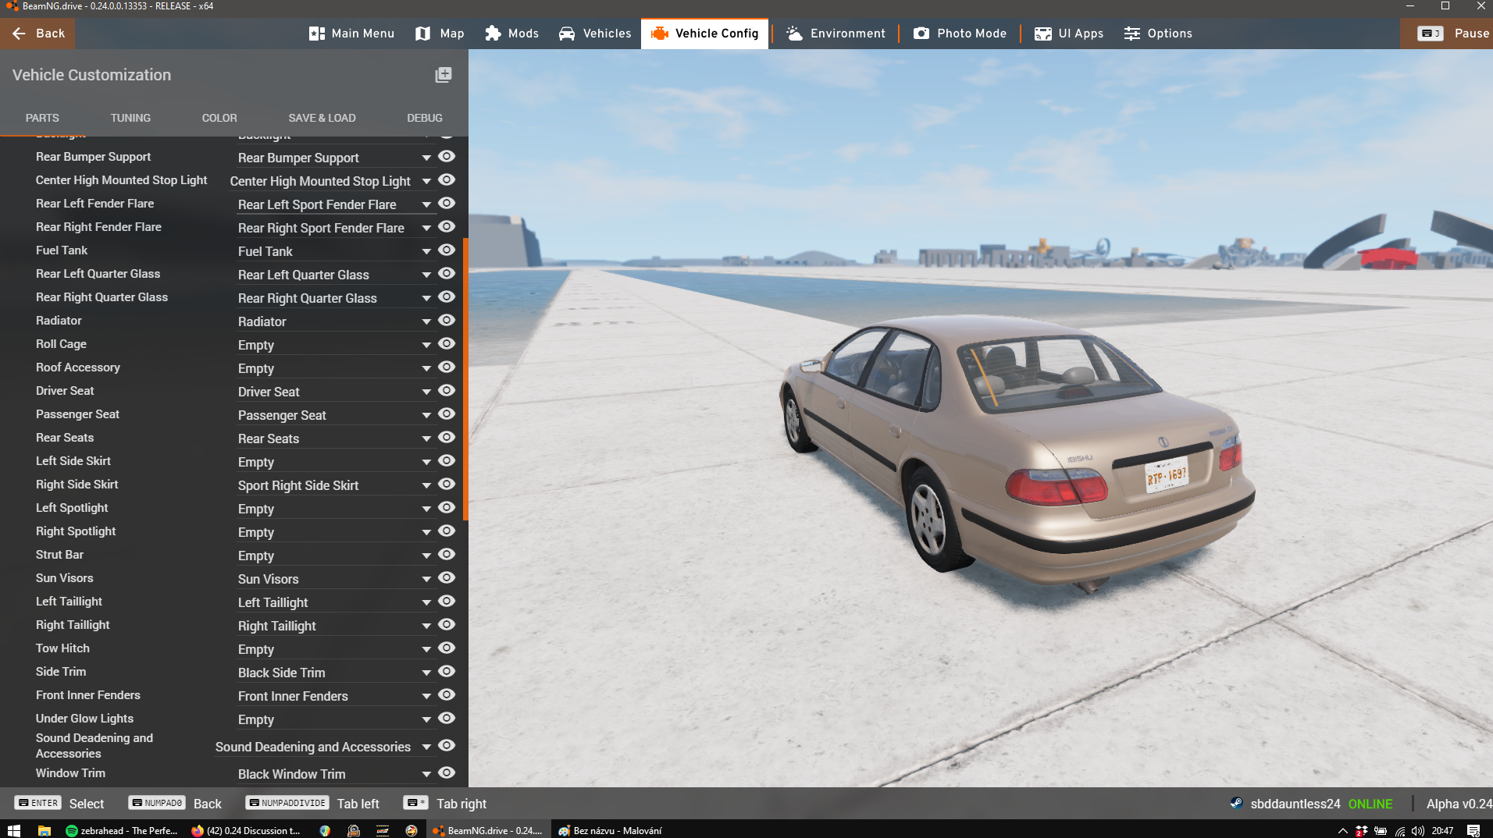
Task: Show hidden system tray icons
Action: point(1343,830)
